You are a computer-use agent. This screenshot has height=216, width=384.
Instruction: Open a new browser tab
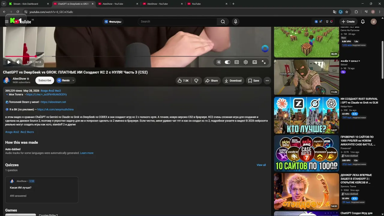pyautogui.click(x=233, y=4)
